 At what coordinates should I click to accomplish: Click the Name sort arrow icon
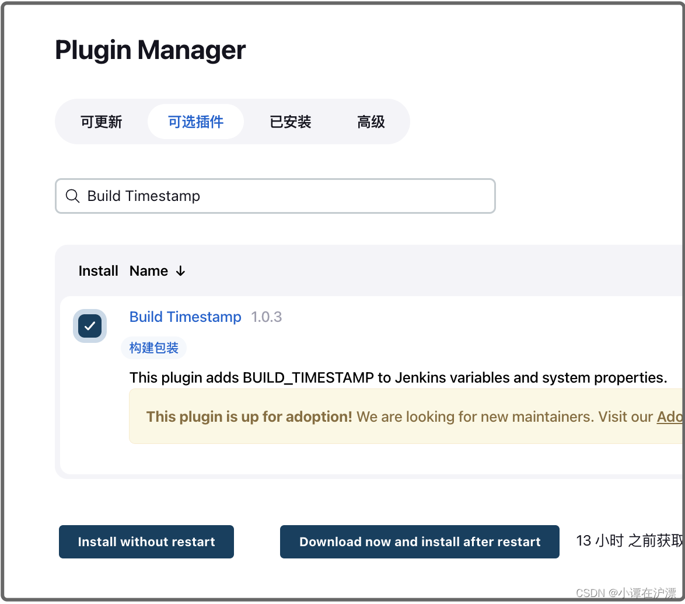(x=180, y=271)
